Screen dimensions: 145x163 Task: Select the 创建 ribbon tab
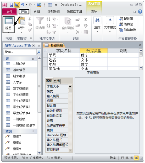pos(37,12)
